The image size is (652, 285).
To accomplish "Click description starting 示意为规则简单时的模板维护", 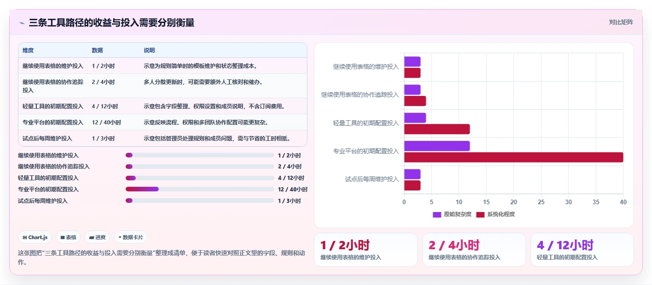I will click(201, 66).
